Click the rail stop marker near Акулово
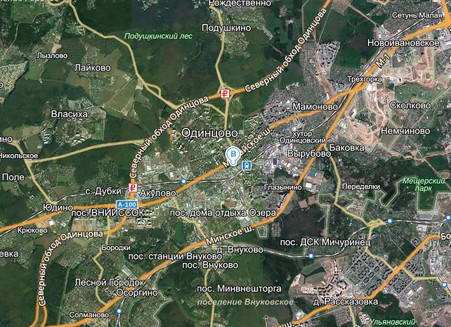Screen dimensions: 451x327 pos(184,181)
